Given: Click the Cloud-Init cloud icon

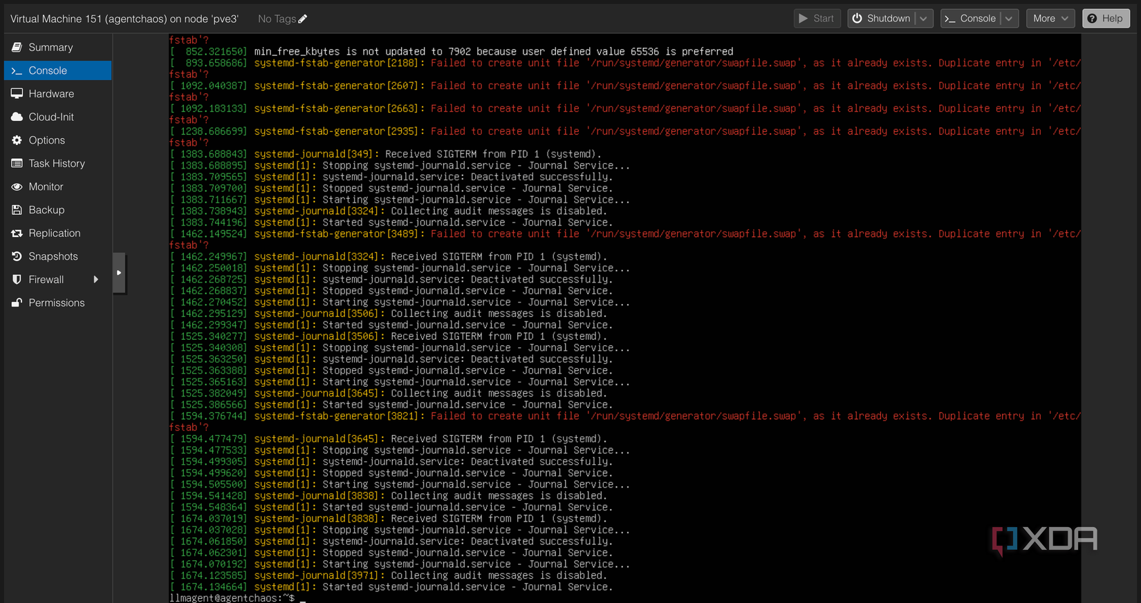Looking at the screenshot, I should coord(17,117).
